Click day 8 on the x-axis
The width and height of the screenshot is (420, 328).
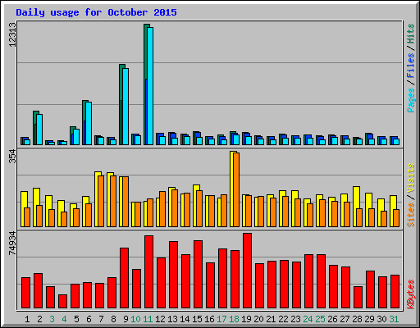click(113, 319)
